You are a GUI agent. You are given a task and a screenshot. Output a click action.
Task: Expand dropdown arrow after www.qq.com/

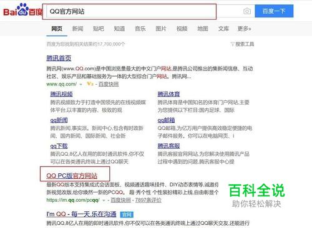click(x=81, y=84)
